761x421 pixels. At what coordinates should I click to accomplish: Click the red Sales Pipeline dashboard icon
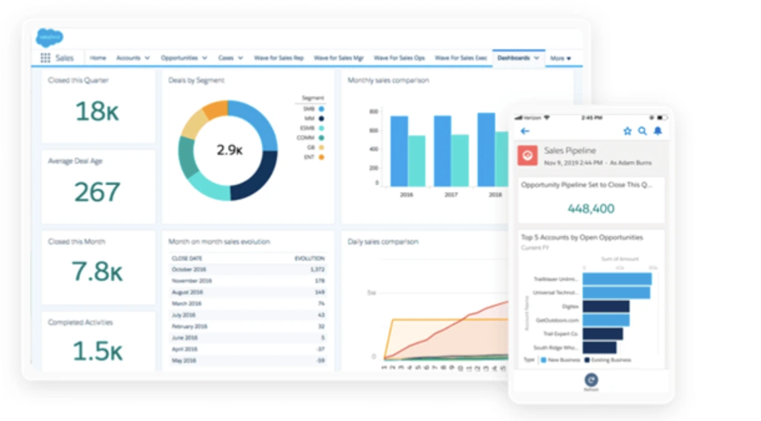click(528, 156)
